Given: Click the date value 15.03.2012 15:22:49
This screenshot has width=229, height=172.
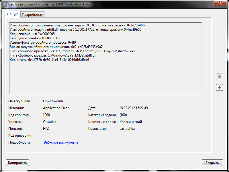Looking at the screenshot, I should click(134, 108).
